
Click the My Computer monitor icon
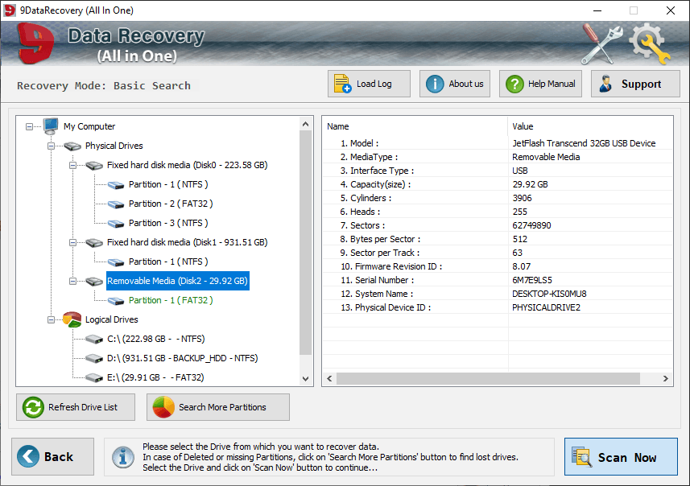51,126
